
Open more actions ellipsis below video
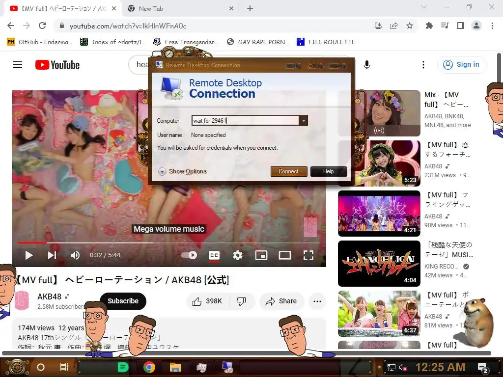click(x=317, y=301)
